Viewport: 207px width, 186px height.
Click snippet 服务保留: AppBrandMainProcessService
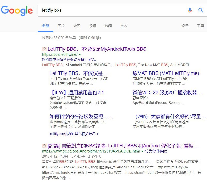[x=158, y=100]
